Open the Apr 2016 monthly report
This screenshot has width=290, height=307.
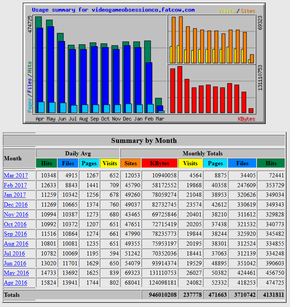(16, 283)
